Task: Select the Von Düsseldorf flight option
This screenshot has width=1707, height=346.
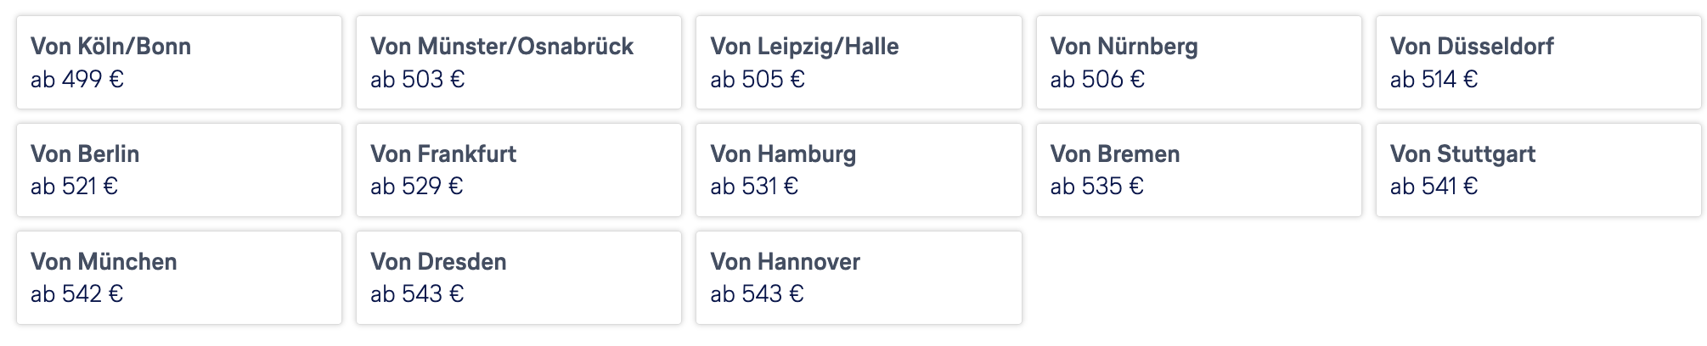Action: coord(1538,62)
